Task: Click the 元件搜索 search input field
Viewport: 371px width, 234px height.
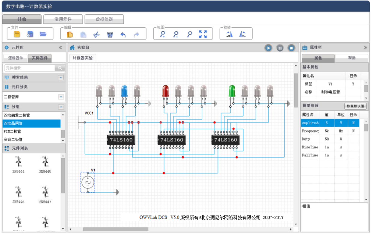Action: [x=29, y=68]
